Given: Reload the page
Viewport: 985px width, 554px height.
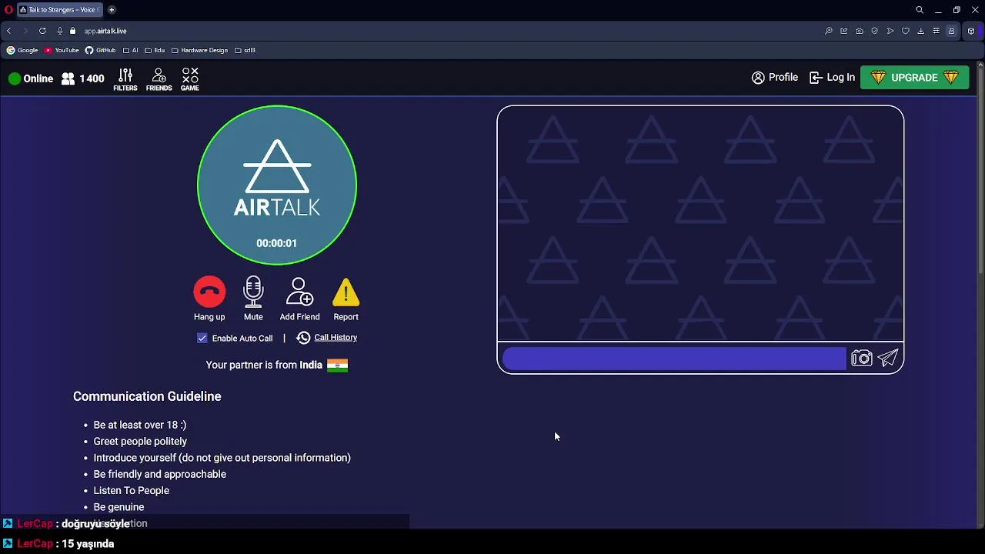Looking at the screenshot, I should 42,31.
